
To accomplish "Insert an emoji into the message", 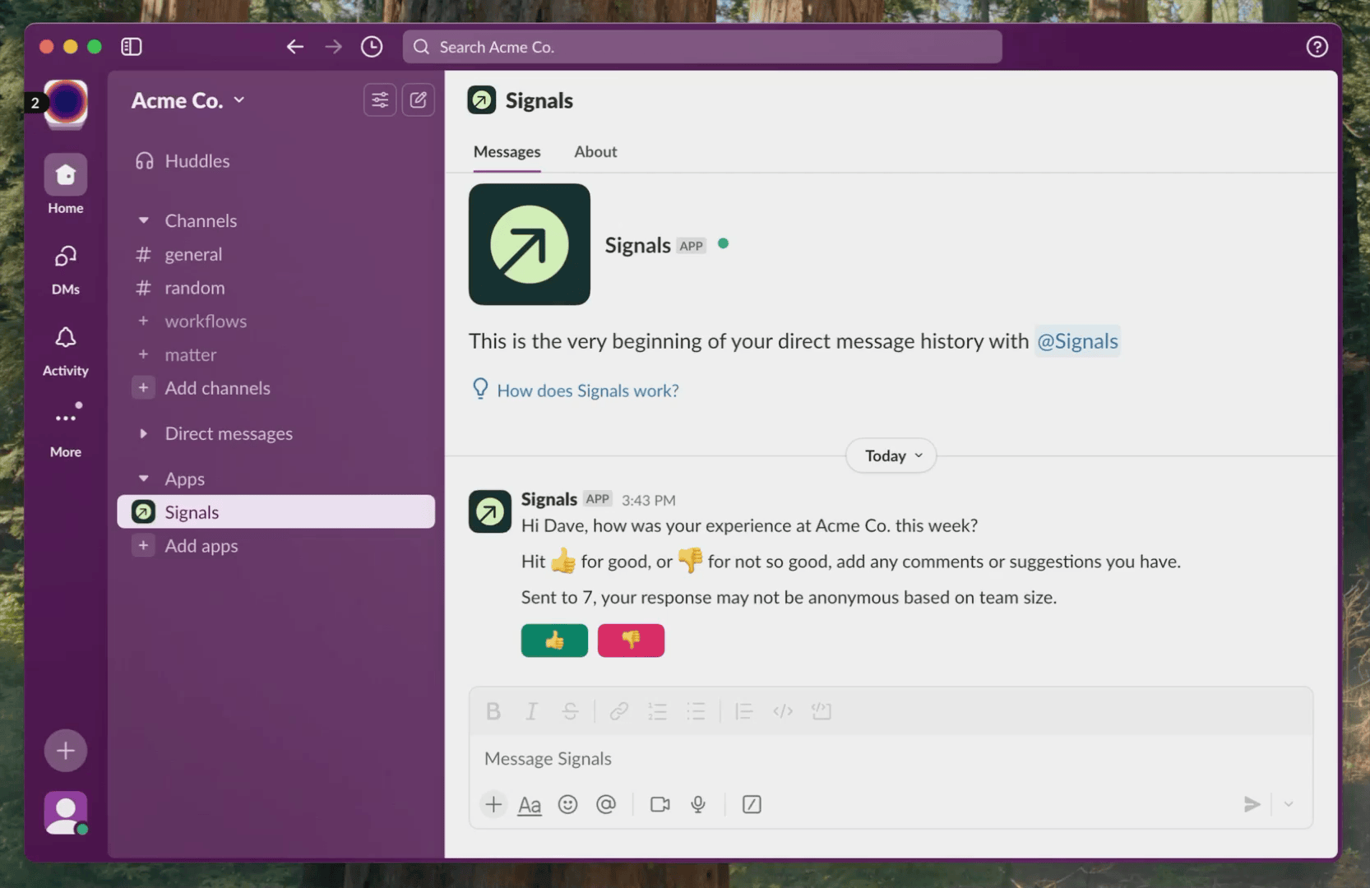I will (568, 804).
